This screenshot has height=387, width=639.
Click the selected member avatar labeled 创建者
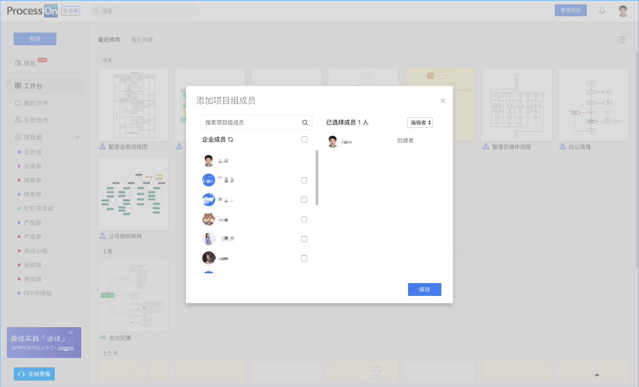pos(333,141)
